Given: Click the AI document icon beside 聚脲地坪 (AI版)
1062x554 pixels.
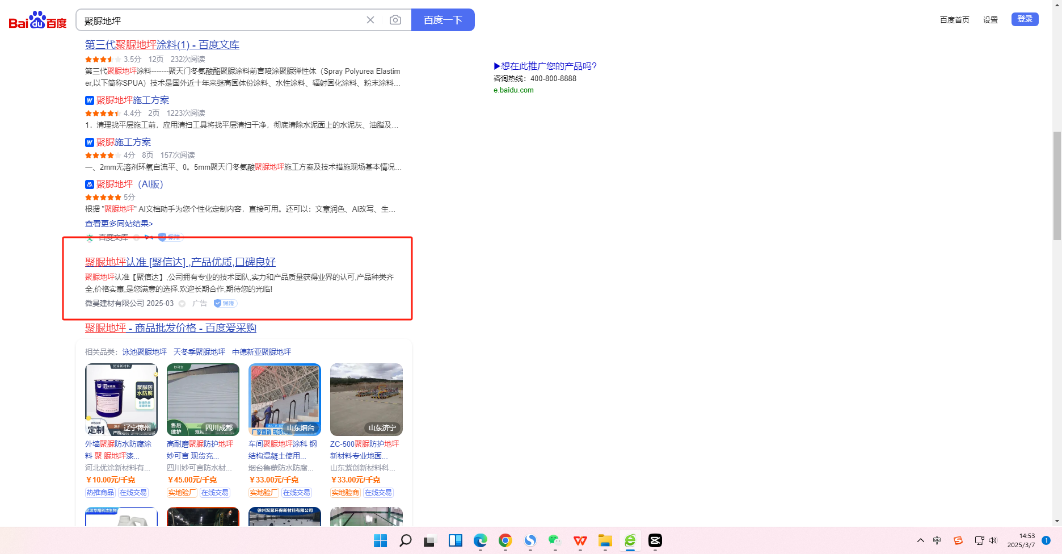Looking at the screenshot, I should click(x=90, y=184).
